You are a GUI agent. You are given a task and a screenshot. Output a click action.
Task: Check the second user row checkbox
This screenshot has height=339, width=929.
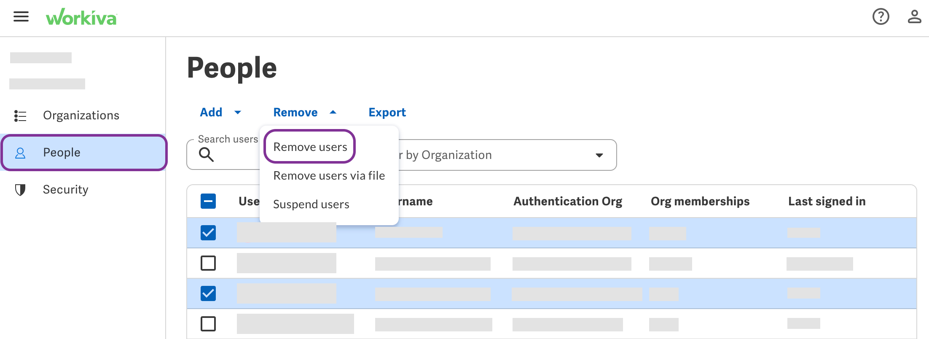(208, 263)
